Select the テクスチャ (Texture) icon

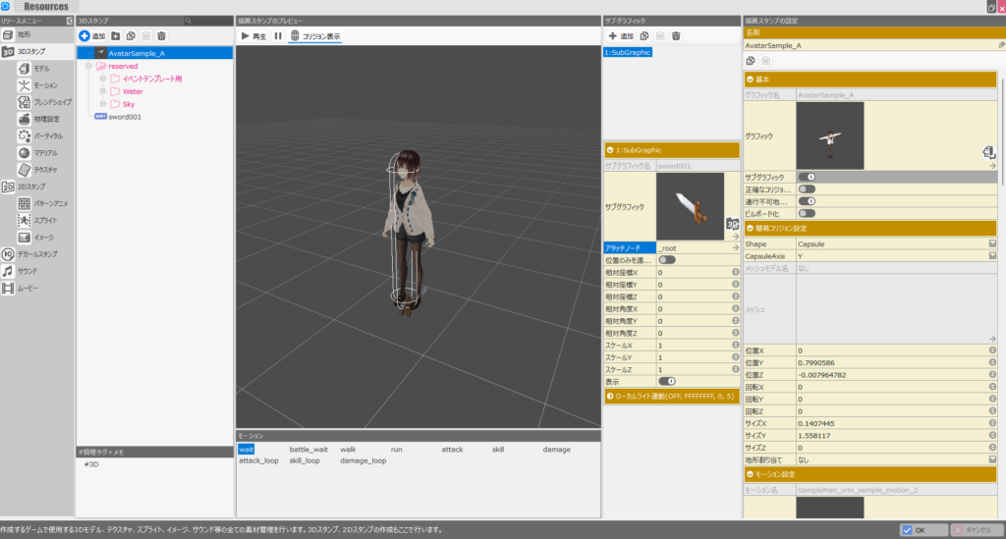click(25, 170)
